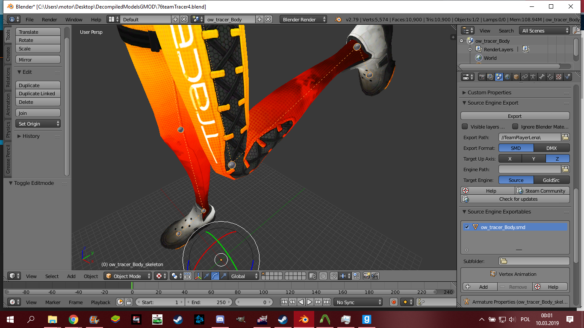Open the Render properties tab (camera icon)
This screenshot has width=584, height=328.
click(x=482, y=77)
